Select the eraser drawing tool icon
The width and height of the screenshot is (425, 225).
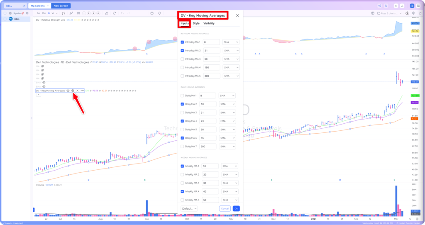tap(107, 13)
